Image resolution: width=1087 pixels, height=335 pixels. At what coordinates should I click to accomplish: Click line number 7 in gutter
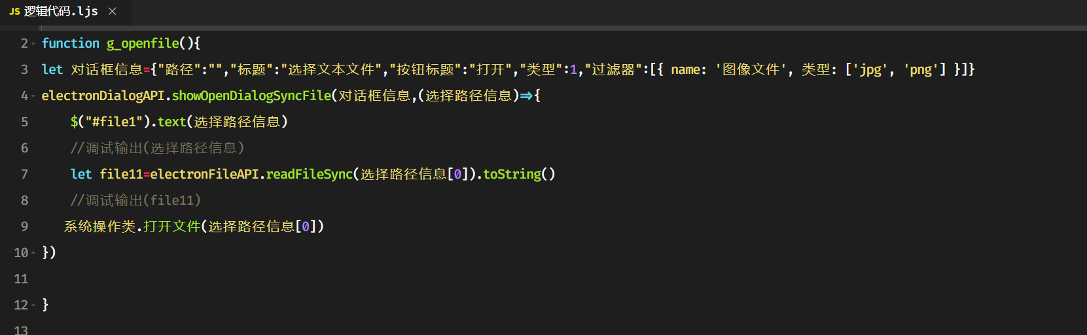coord(24,174)
